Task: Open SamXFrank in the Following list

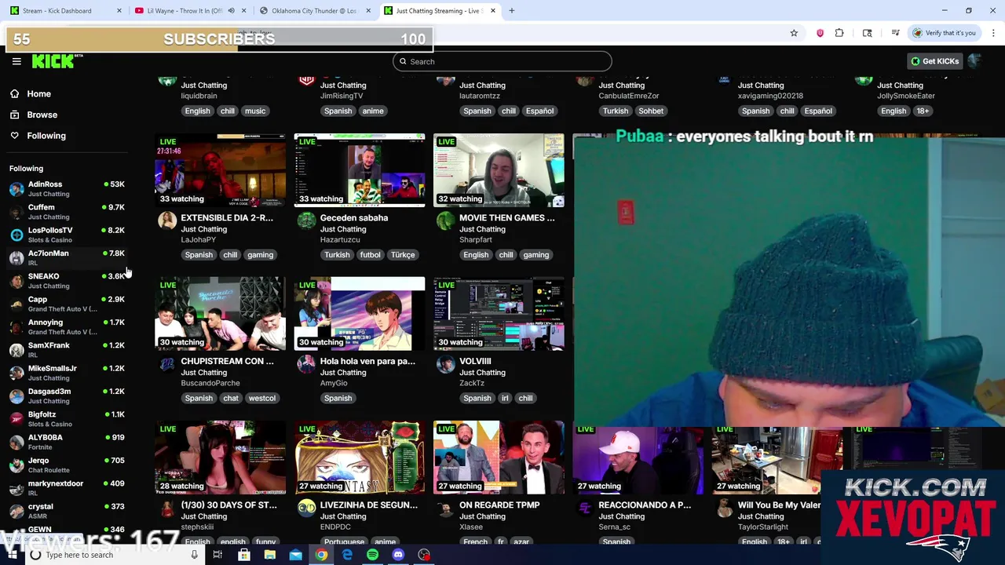Action: pos(67,350)
